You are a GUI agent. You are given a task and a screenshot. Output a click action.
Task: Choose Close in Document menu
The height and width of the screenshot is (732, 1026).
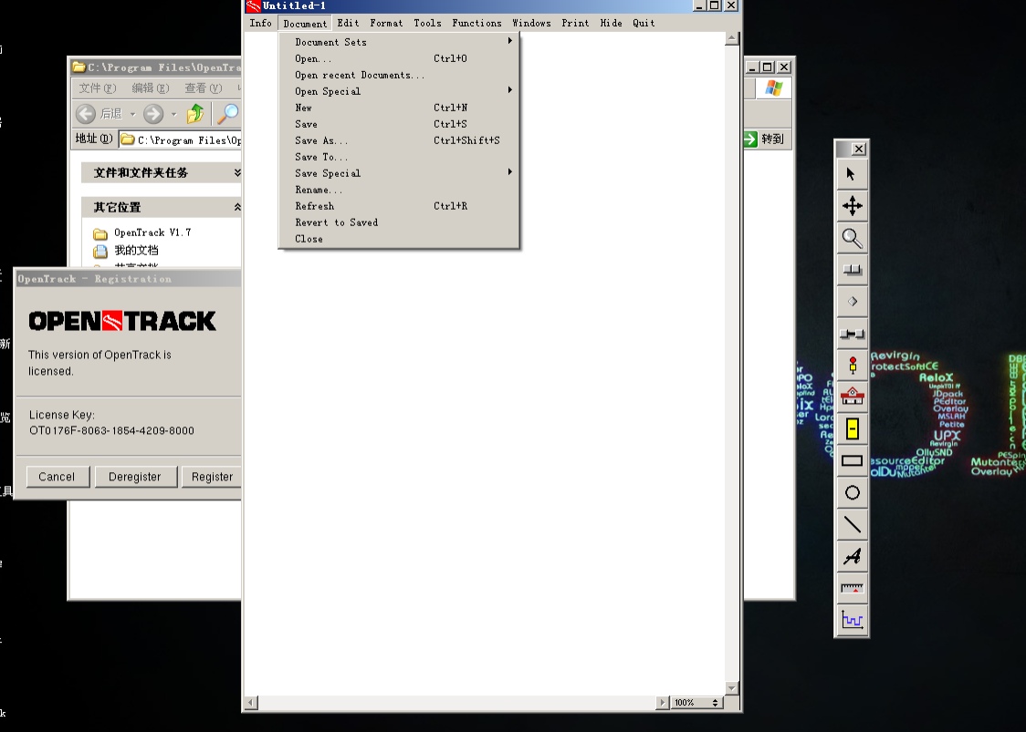pyautogui.click(x=399, y=239)
